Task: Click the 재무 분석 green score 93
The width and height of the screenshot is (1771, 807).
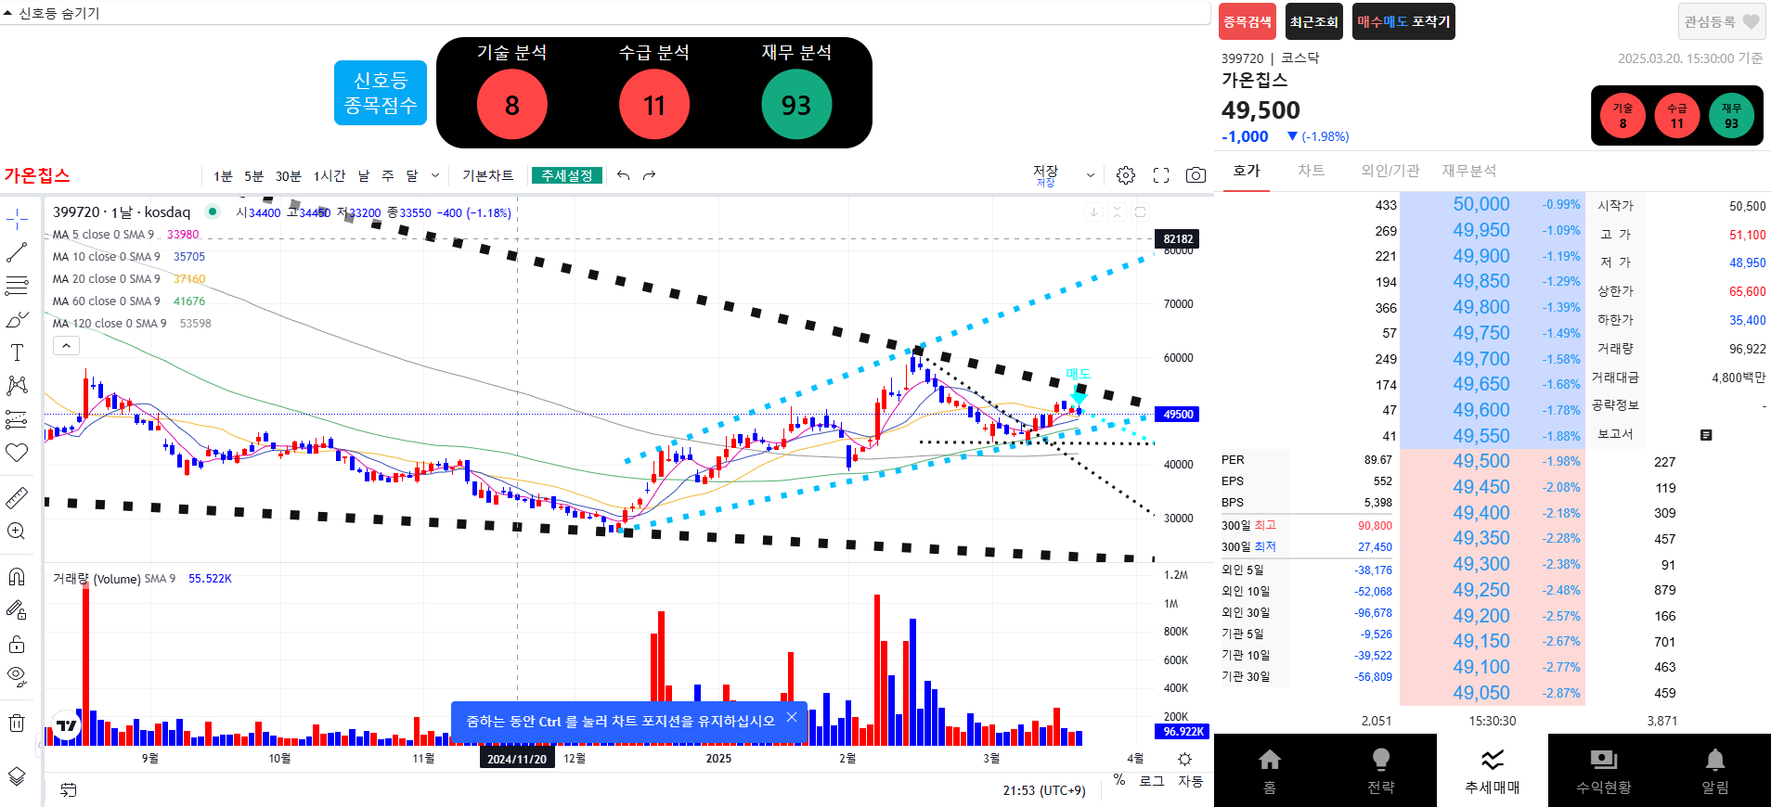Action: point(796,105)
